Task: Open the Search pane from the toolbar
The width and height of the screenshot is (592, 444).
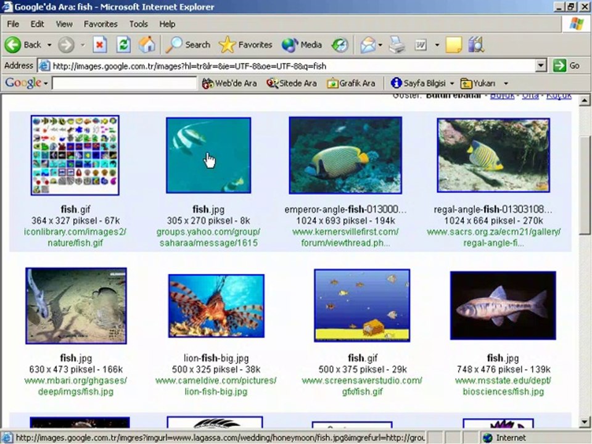Action: (x=188, y=45)
